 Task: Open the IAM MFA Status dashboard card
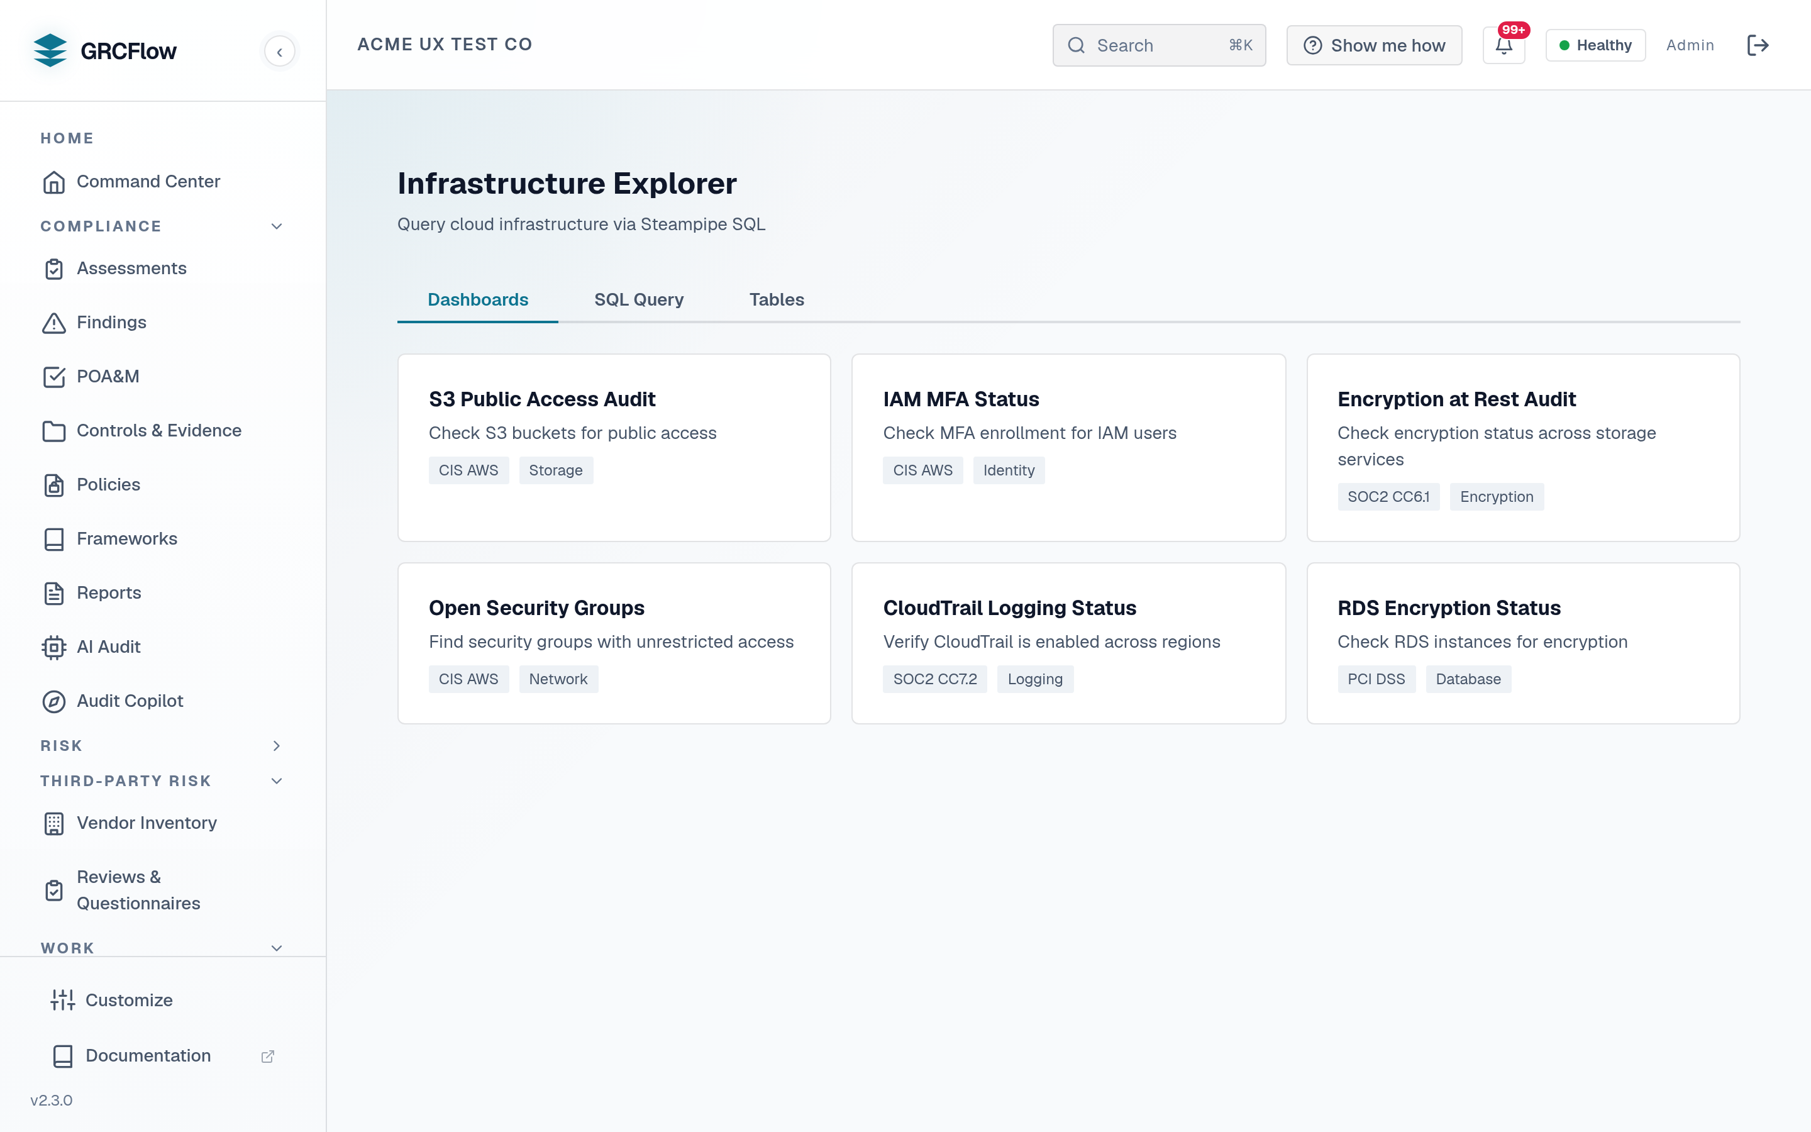coord(1068,448)
